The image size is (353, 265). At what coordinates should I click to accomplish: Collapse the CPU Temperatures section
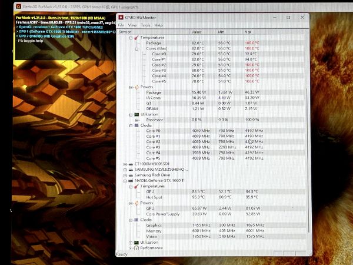point(131,38)
